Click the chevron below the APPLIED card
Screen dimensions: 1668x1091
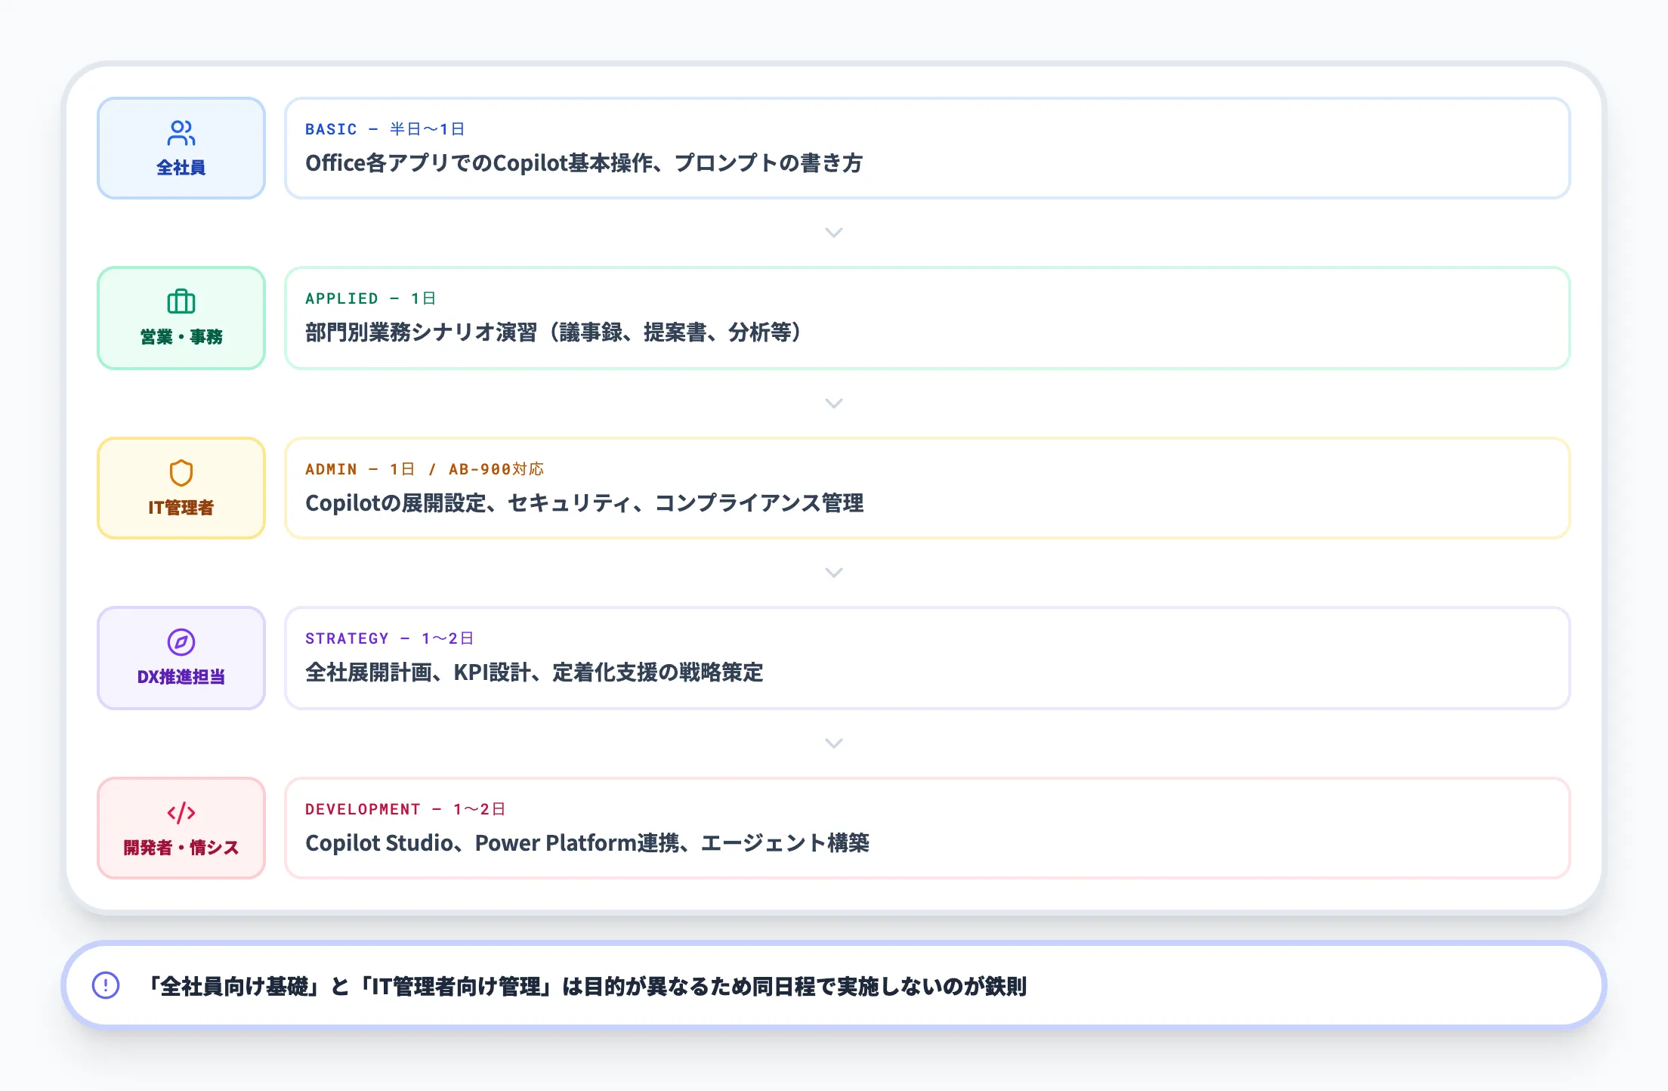834,403
